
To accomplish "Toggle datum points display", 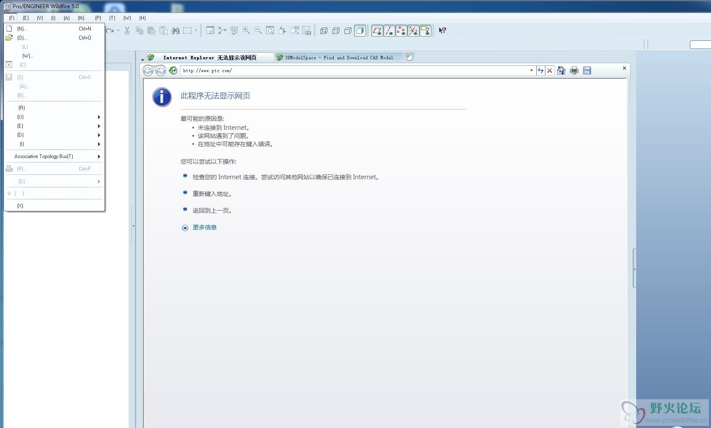I will 401,31.
